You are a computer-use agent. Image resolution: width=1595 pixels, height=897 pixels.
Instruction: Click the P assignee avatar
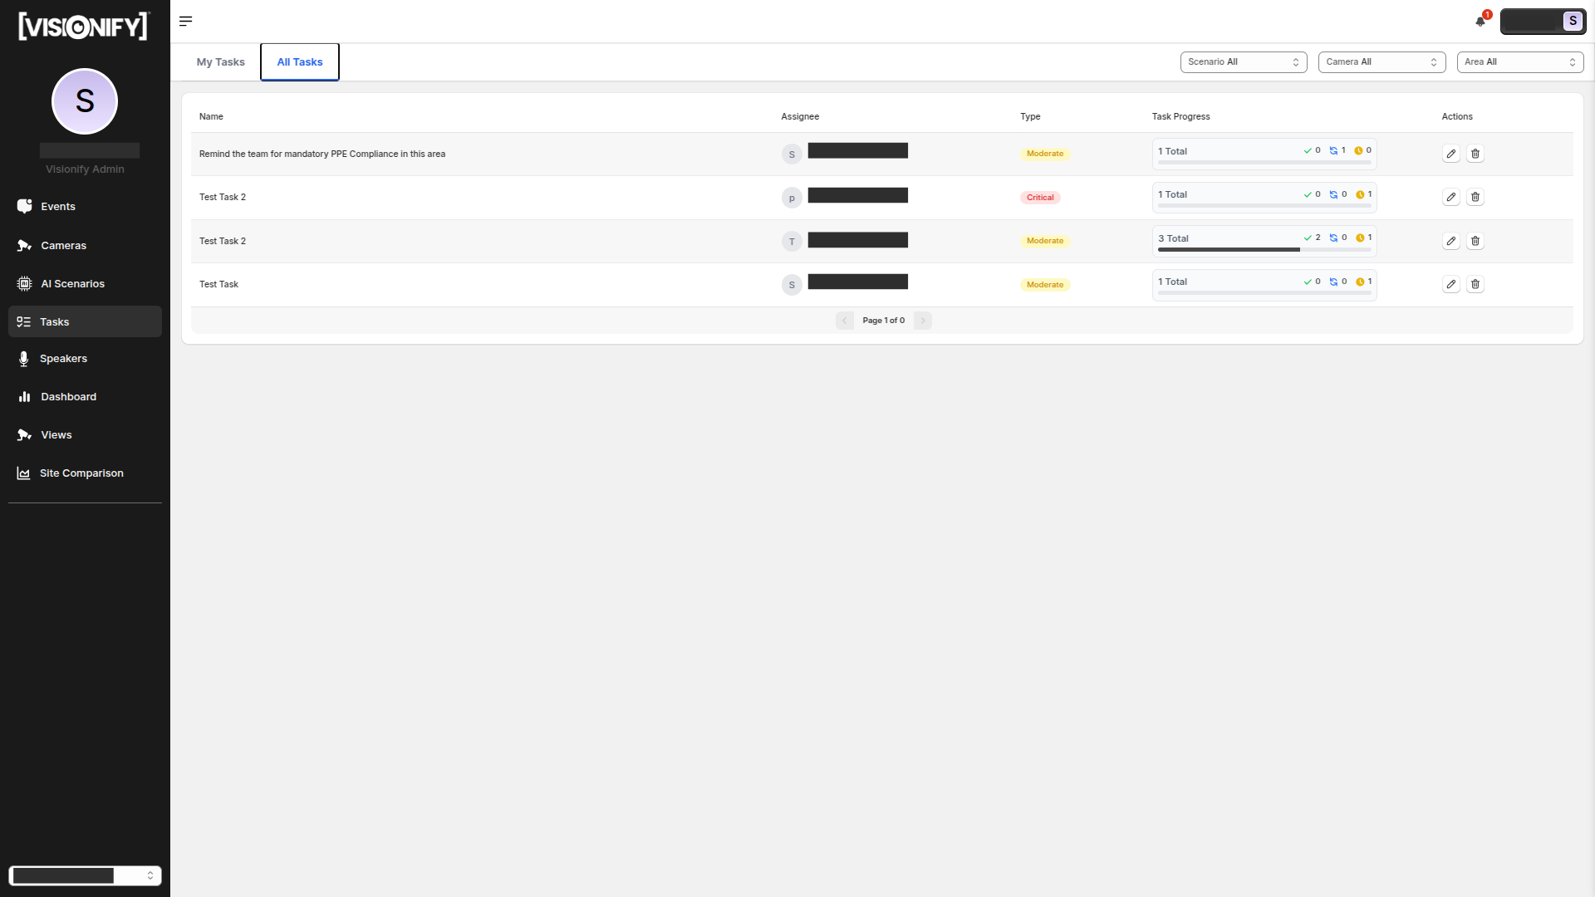point(792,198)
